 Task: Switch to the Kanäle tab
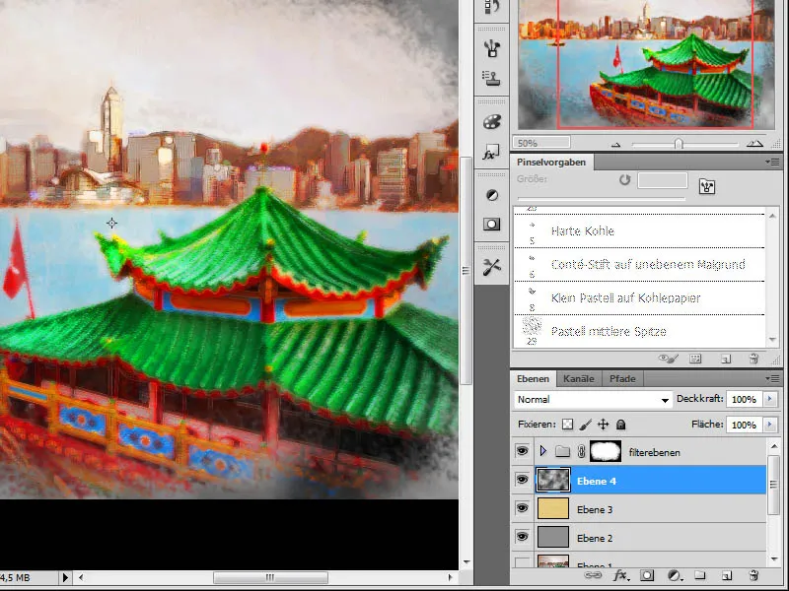[x=579, y=378]
